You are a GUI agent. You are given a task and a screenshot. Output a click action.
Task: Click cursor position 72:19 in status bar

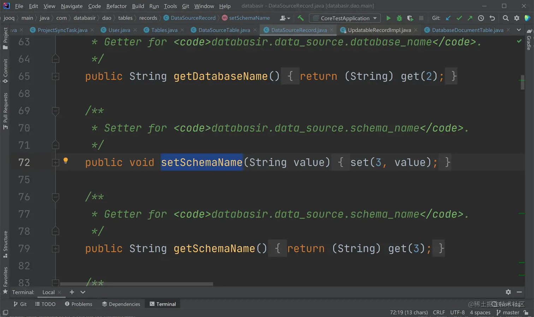[x=409, y=312]
